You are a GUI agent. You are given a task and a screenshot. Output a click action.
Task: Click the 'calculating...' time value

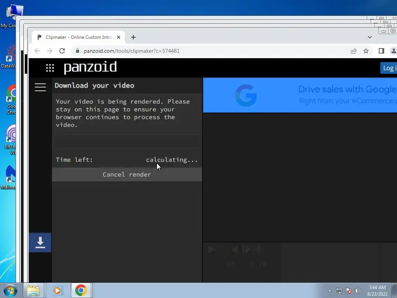point(172,160)
